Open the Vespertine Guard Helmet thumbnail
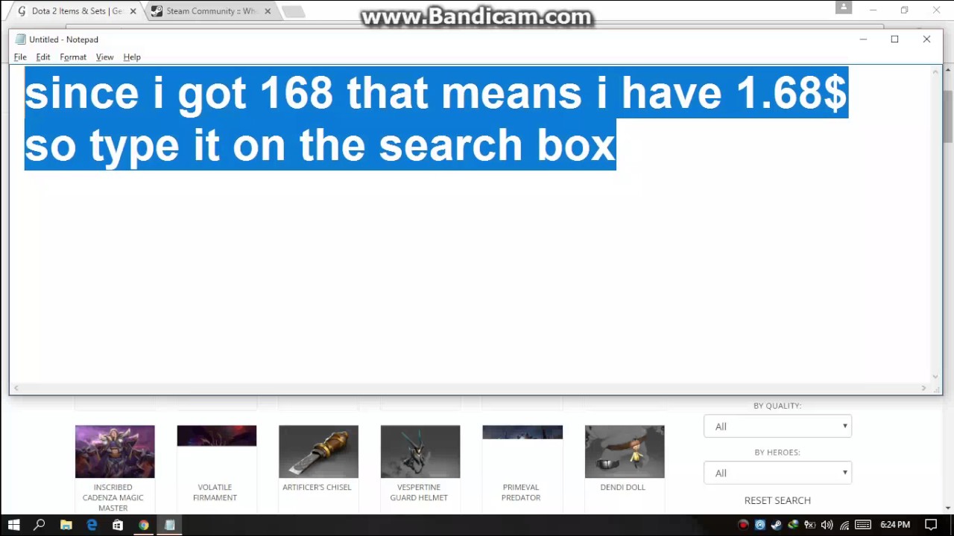 (x=420, y=452)
